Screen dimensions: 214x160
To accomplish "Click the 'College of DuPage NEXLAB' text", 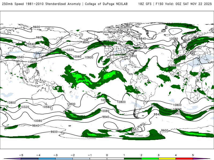I will 106,4.
